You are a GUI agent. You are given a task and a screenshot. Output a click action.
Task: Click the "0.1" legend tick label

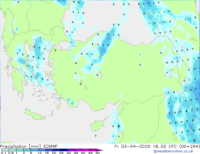[3, 153]
